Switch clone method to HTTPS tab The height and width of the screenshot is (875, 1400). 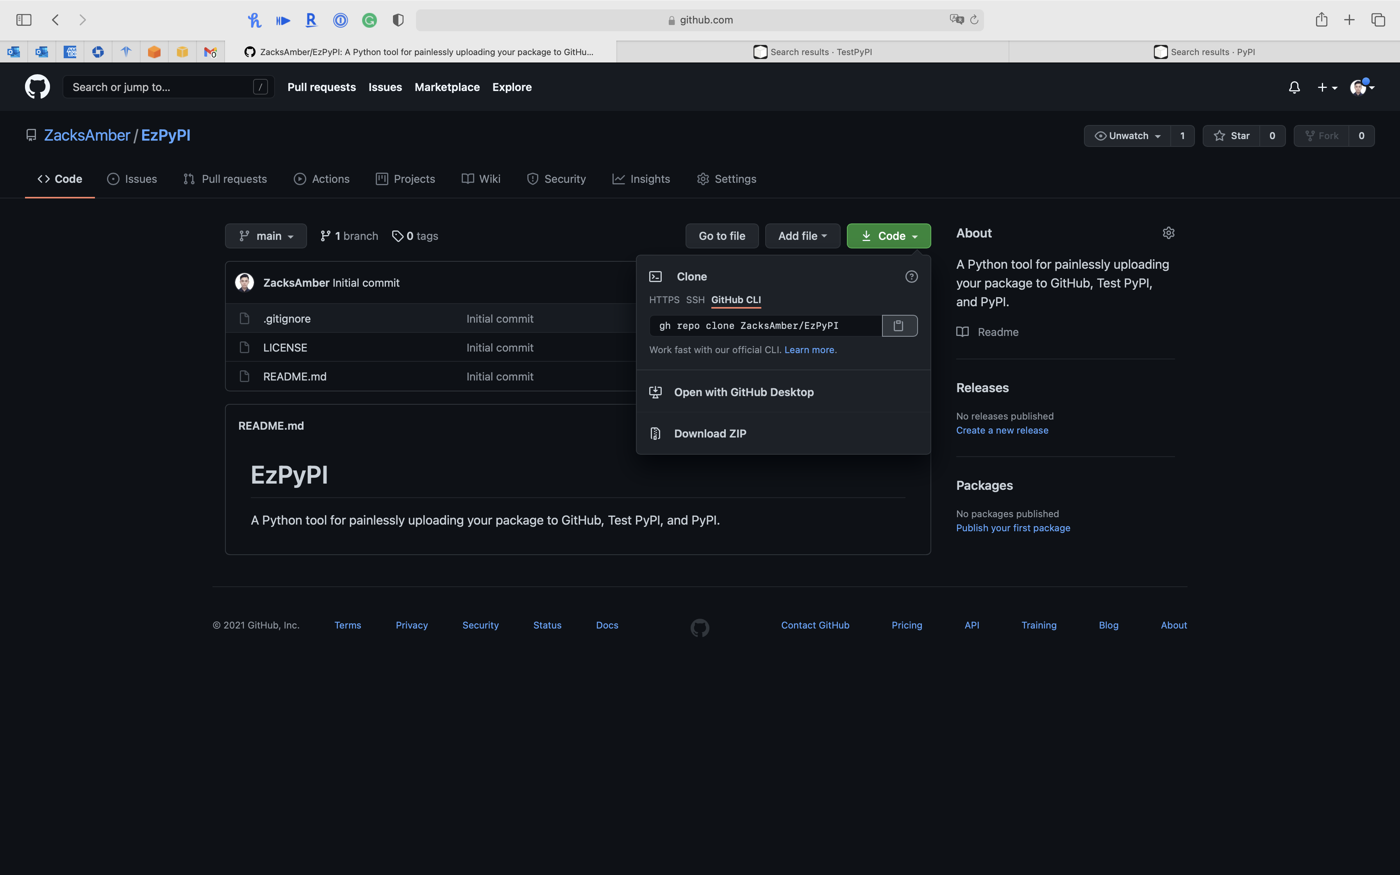click(x=664, y=300)
